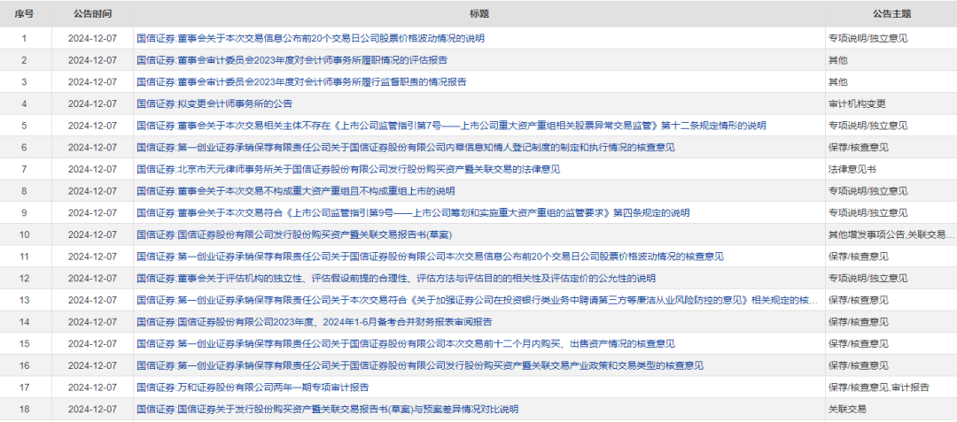Open 第一创业 股票价格波动情况的核查意见 link
Screen dimensions: 957x422
tap(431, 257)
